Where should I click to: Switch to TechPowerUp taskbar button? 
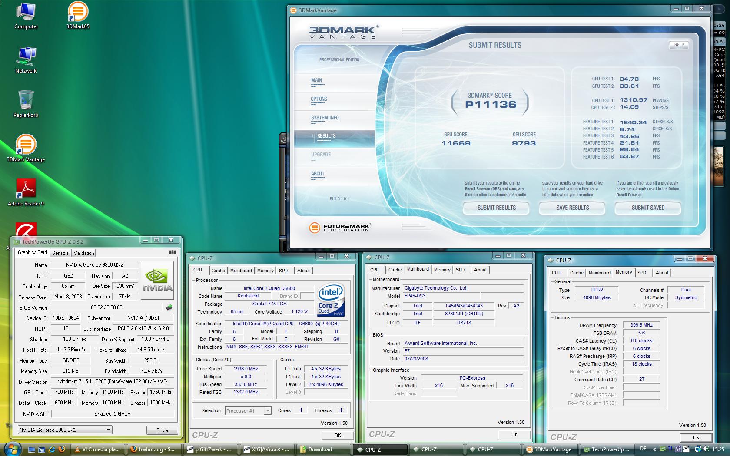point(607,449)
